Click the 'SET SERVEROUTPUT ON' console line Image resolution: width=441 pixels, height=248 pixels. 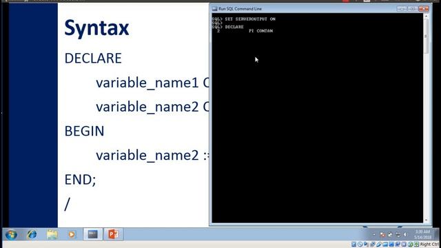coord(250,19)
